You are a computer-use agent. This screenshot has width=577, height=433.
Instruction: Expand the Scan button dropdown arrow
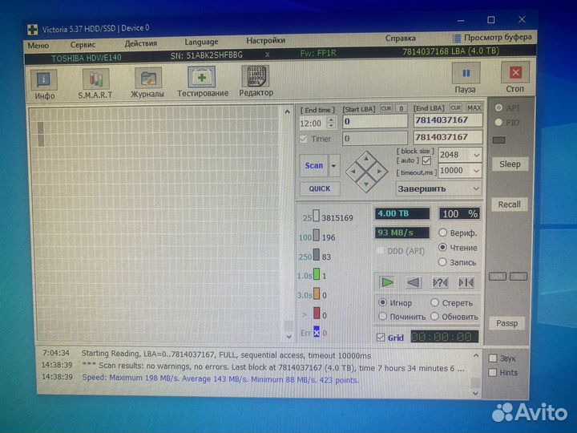click(333, 166)
